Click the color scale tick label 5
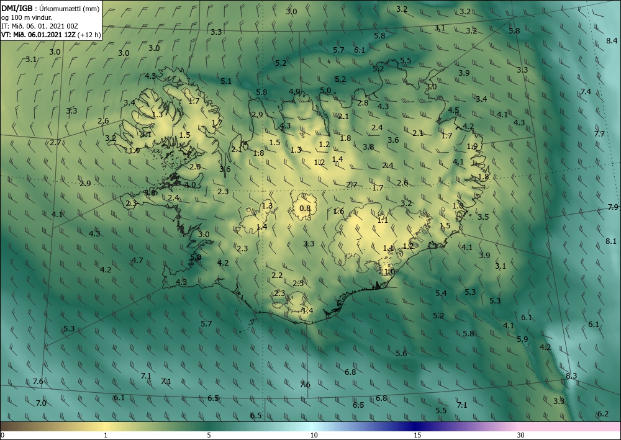Image resolution: width=621 pixels, height=440 pixels. click(209, 435)
